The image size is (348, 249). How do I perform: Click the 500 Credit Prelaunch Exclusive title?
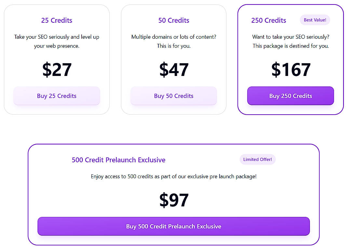click(118, 160)
